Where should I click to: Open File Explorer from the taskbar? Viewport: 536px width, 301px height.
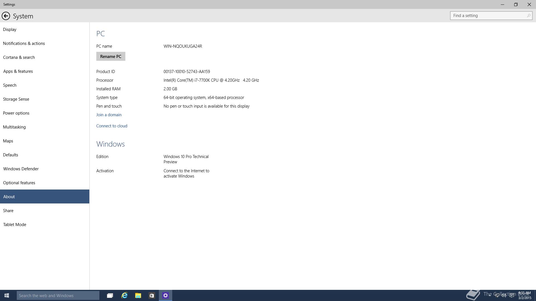(x=138, y=295)
